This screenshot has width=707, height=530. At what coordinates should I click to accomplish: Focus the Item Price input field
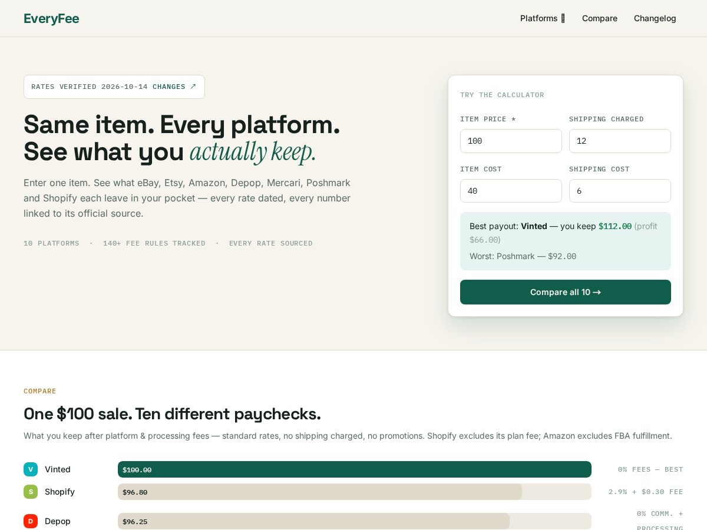click(511, 141)
